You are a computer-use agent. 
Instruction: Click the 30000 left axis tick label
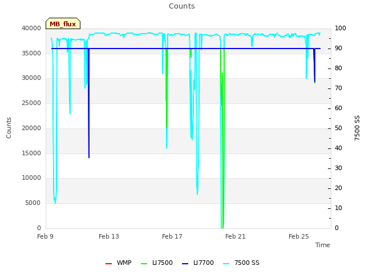(x=31, y=78)
